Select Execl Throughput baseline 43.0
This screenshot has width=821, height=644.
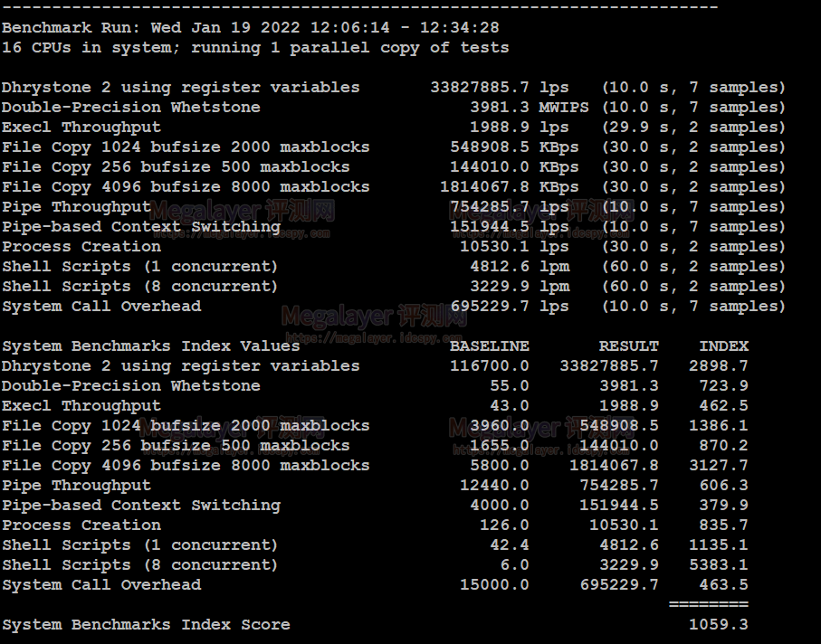point(510,405)
